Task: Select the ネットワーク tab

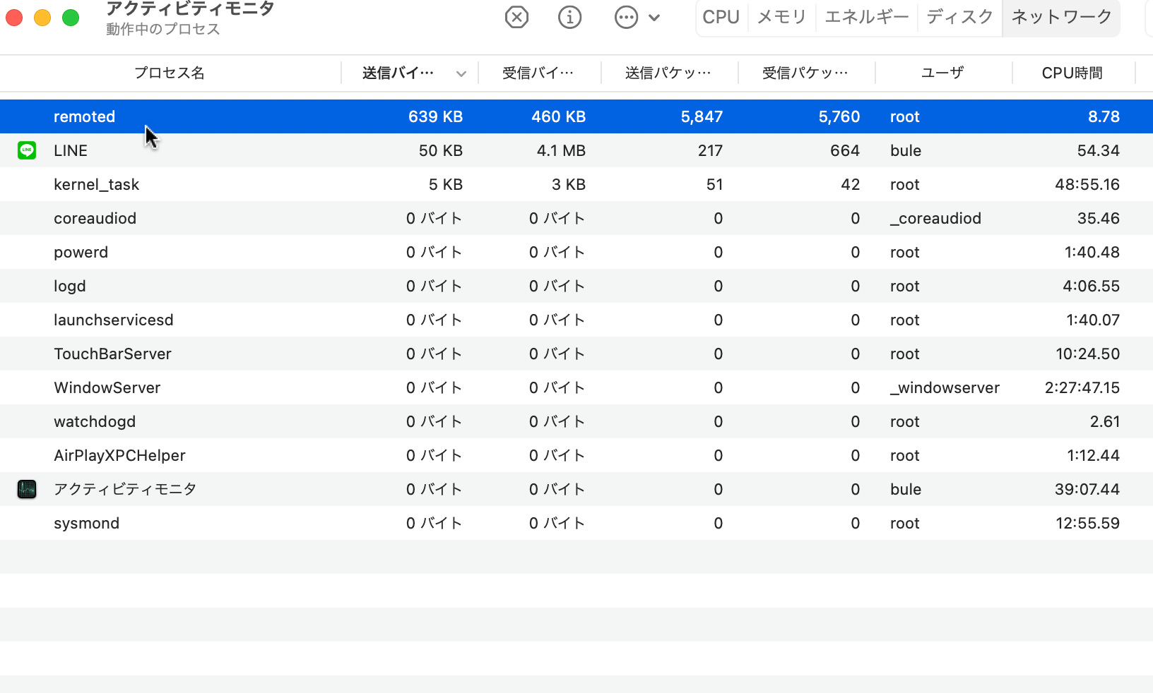Action: tap(1061, 17)
